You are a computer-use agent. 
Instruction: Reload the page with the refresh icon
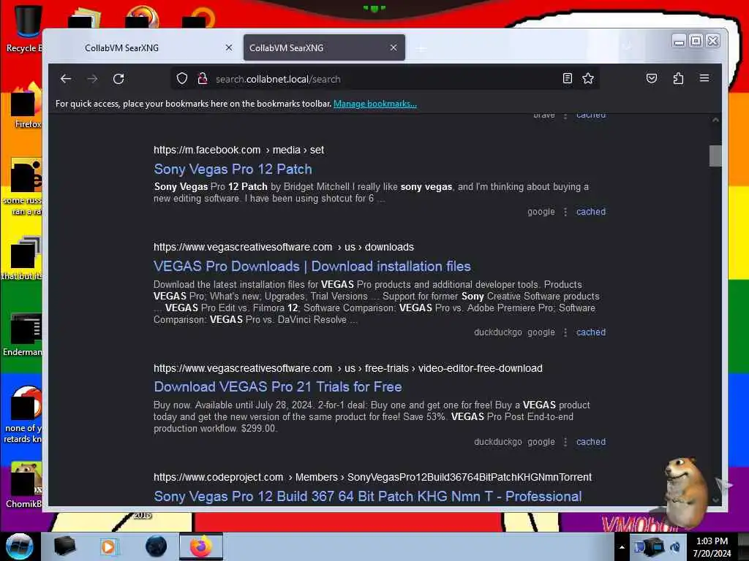coord(118,79)
